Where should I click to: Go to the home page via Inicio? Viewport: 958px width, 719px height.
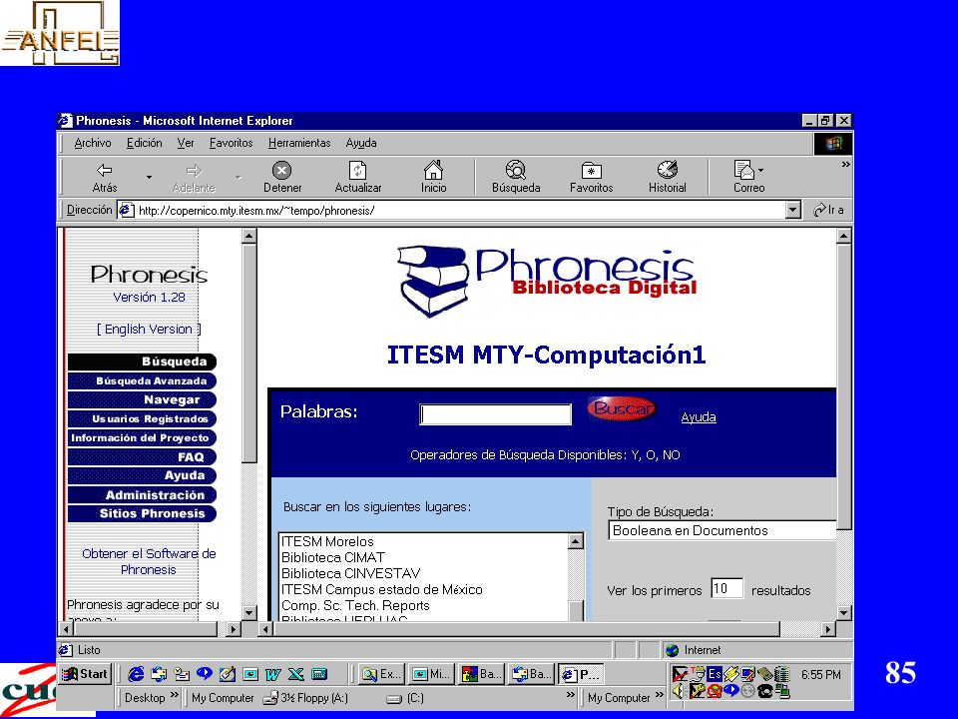pyautogui.click(x=433, y=178)
